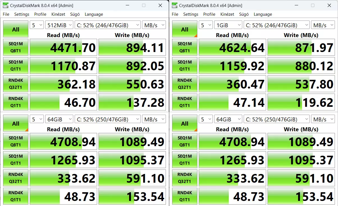Screen dimensions: 338x206
Task: Click the 4471.70 read result bar
Action: click(63, 47)
